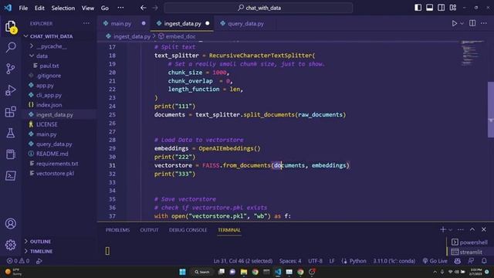This screenshot has width=494, height=278.
Task: Open paul.txt in the explorer
Action: (x=49, y=66)
